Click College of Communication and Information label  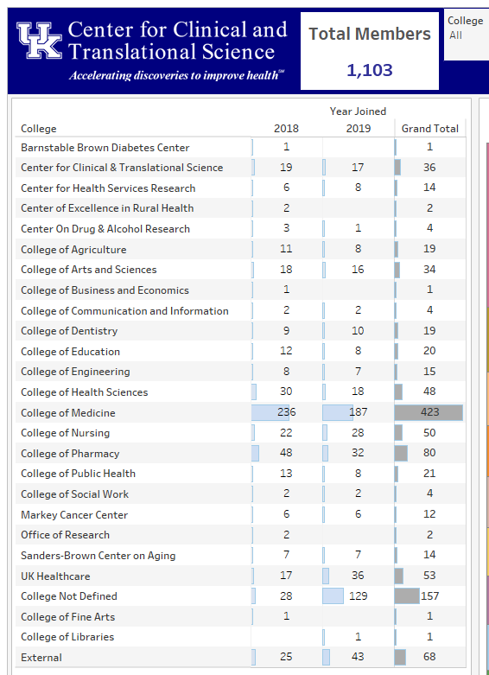[x=124, y=311]
